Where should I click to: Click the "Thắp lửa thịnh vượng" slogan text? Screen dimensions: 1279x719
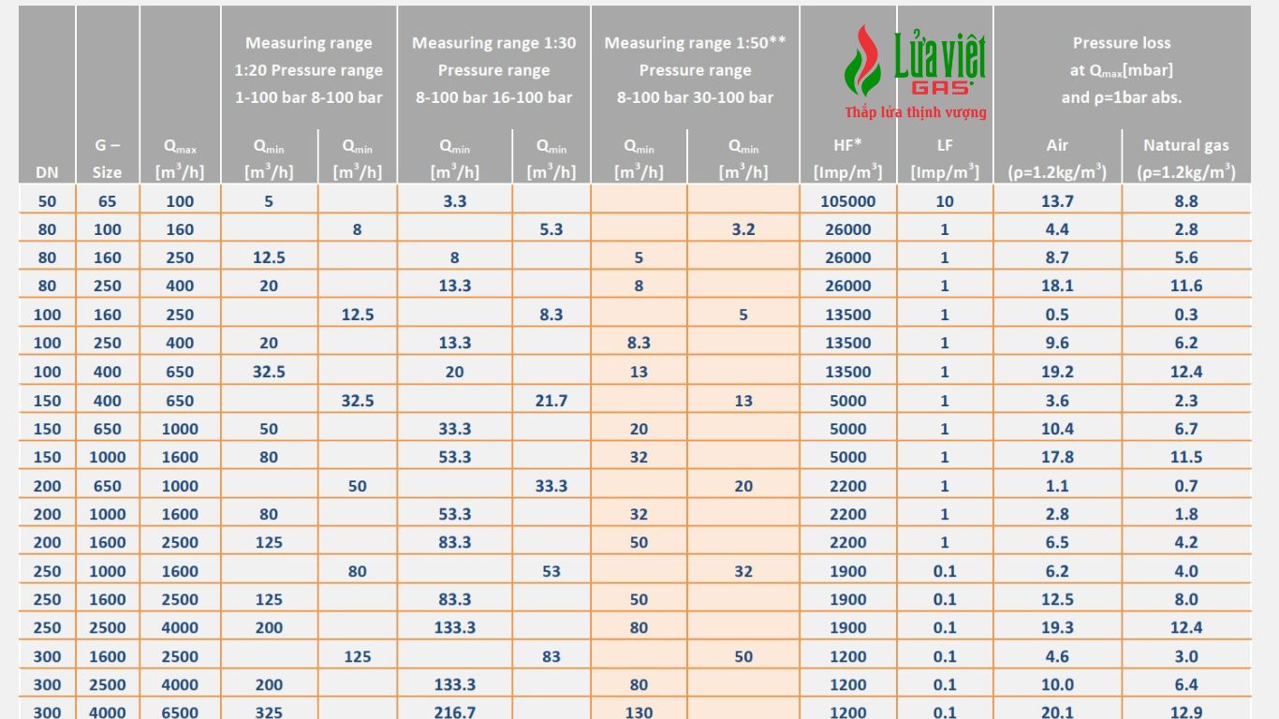[x=915, y=112]
